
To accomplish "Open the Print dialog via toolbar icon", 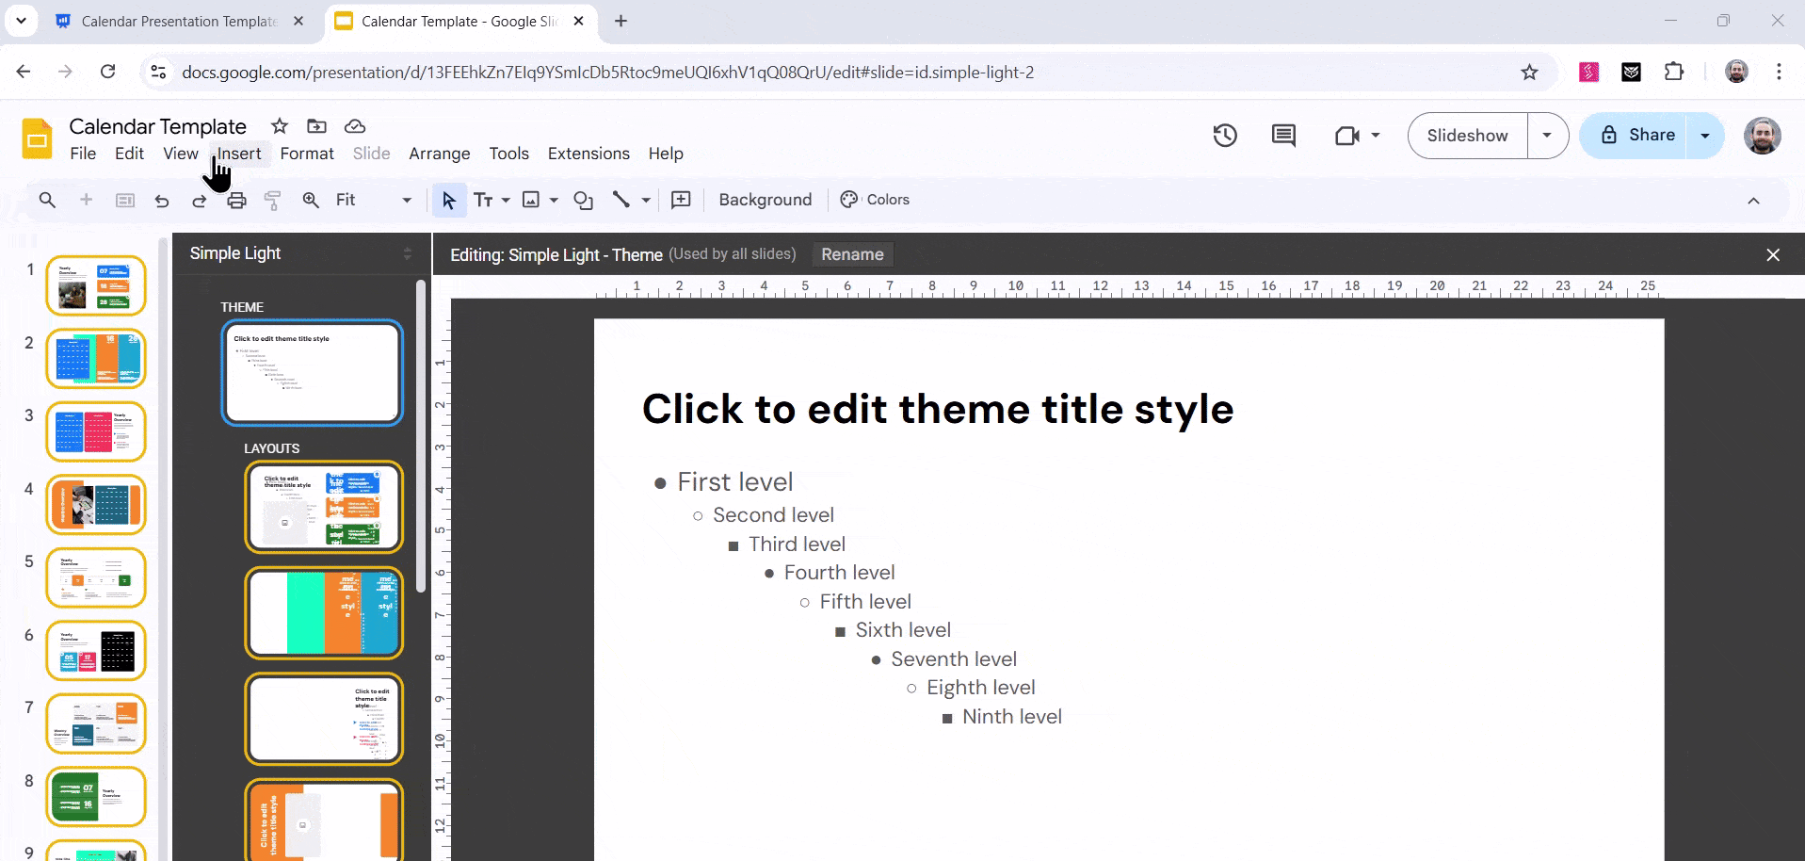I will (x=236, y=200).
